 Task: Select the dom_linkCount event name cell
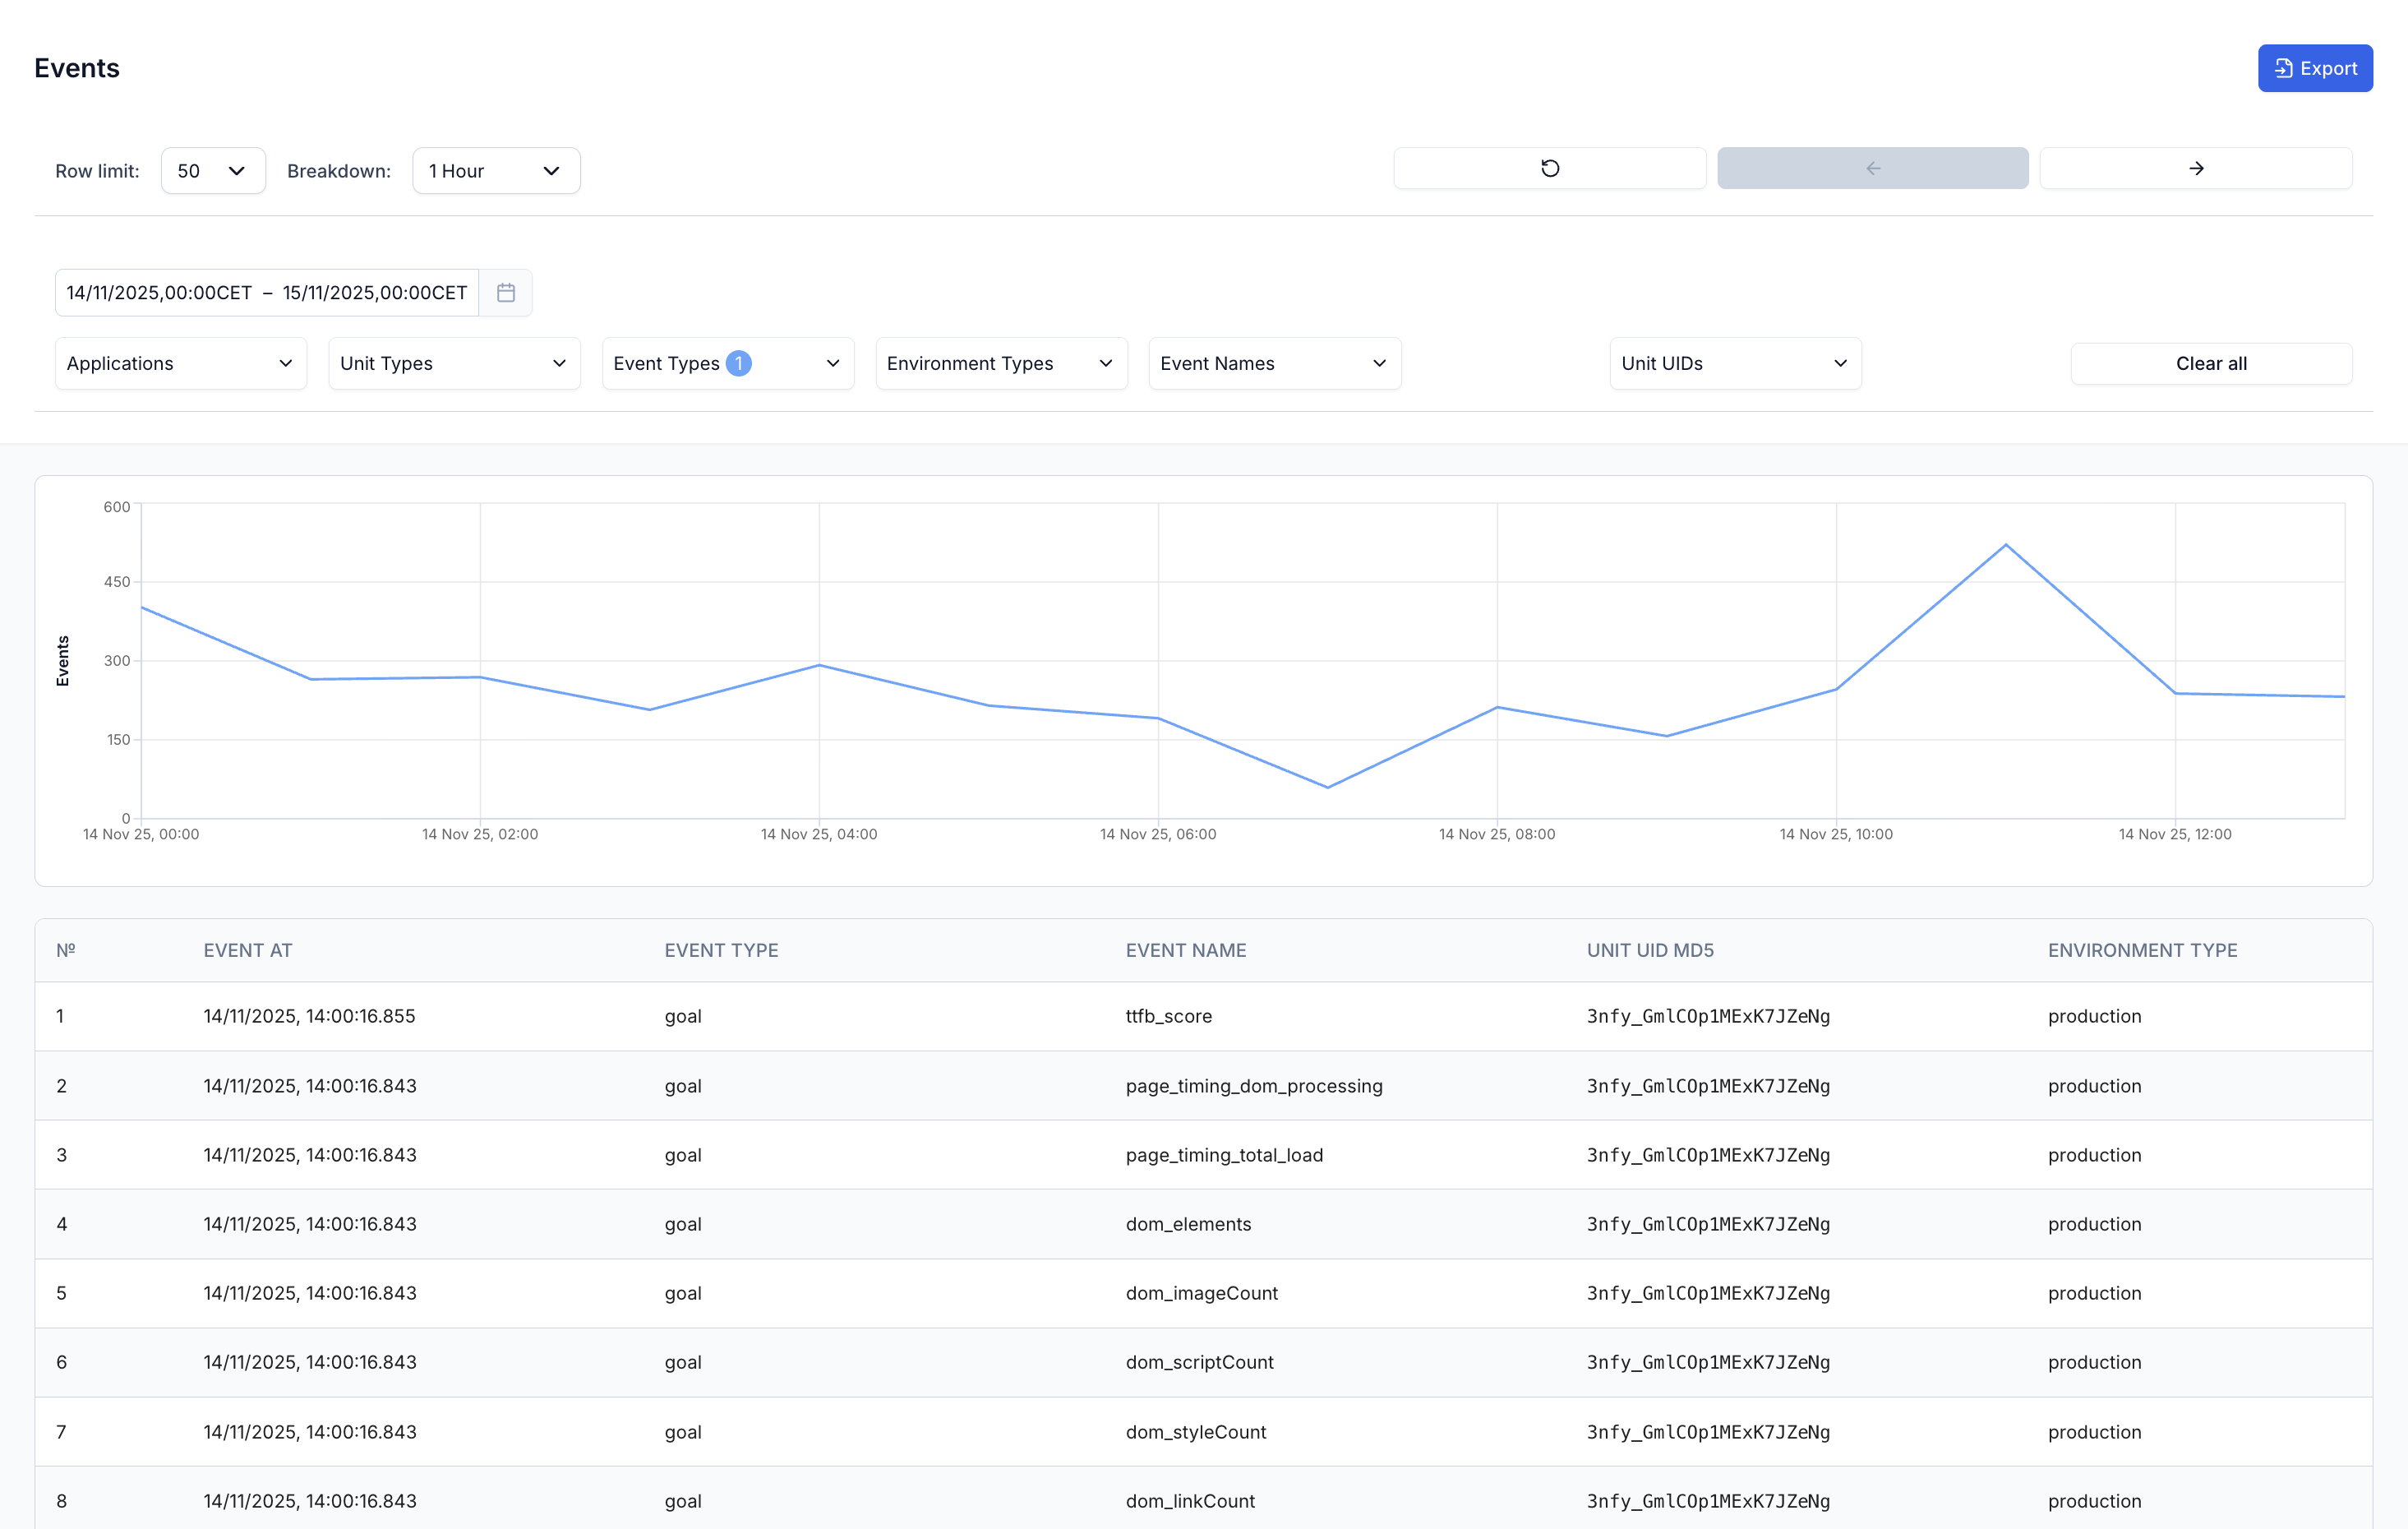click(1190, 1501)
